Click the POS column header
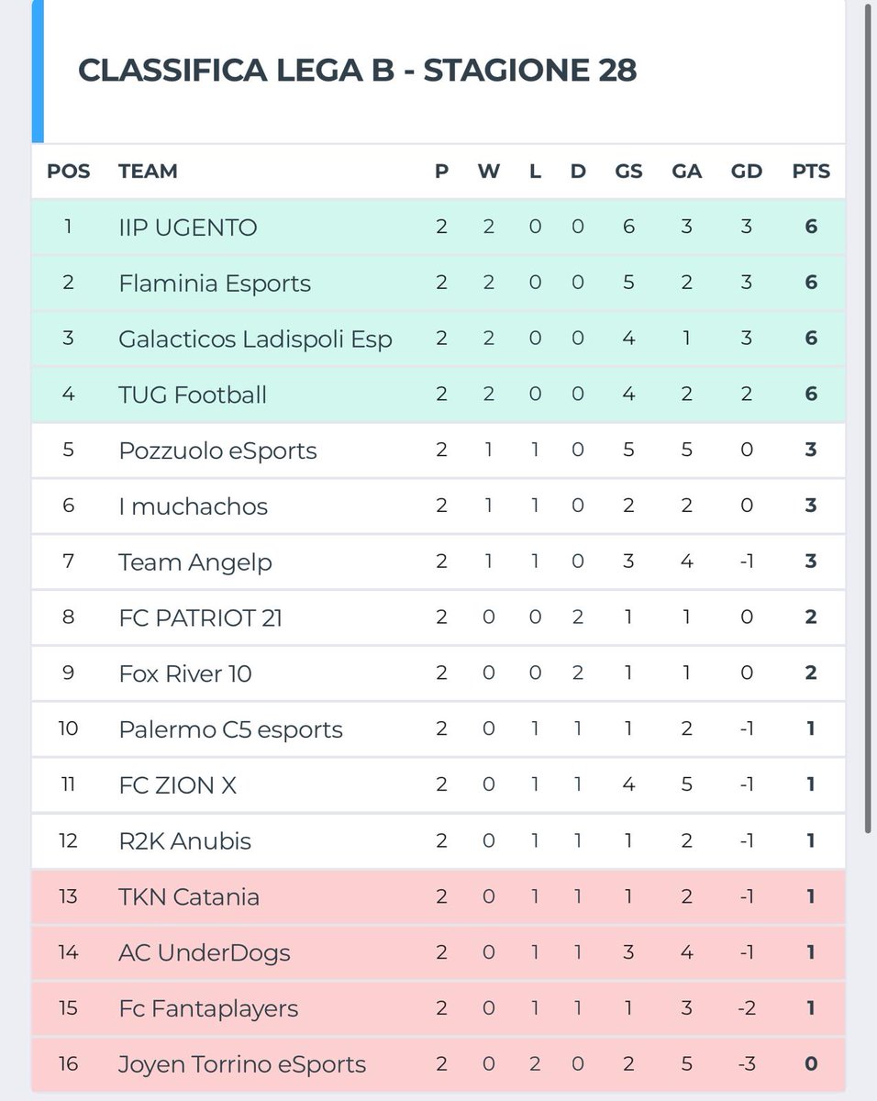 coord(69,172)
